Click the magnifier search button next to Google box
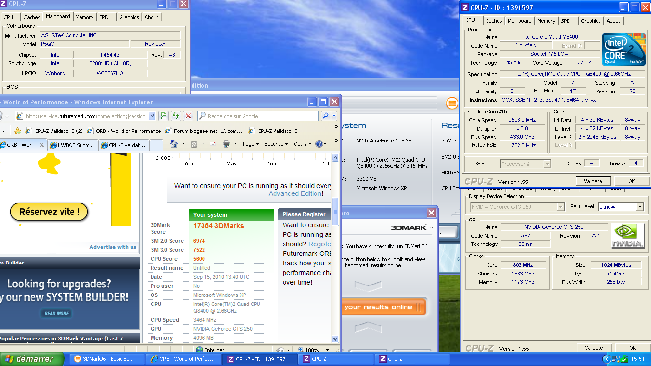The image size is (651, 366). click(325, 116)
